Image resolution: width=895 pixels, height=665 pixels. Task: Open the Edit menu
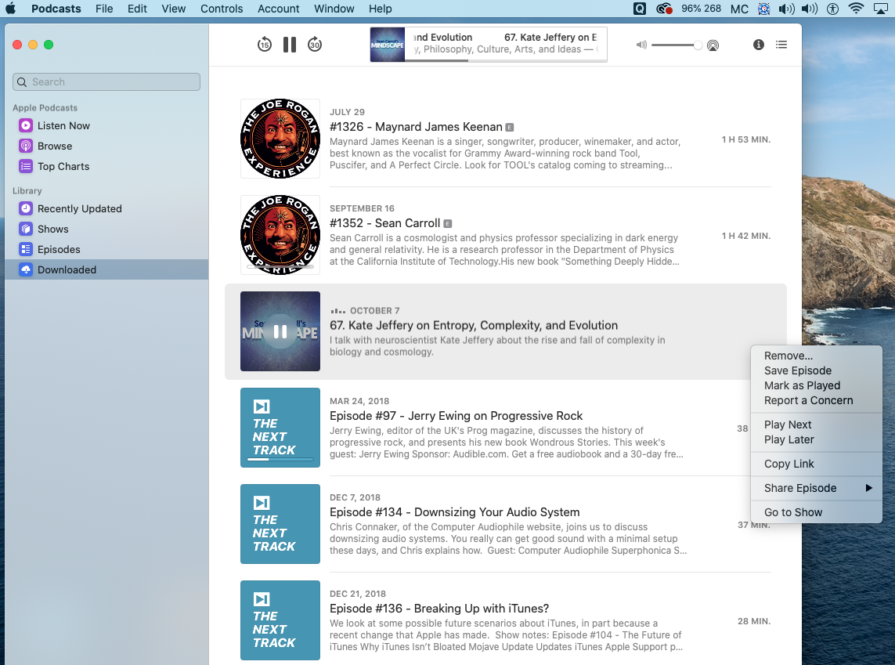[x=137, y=9]
